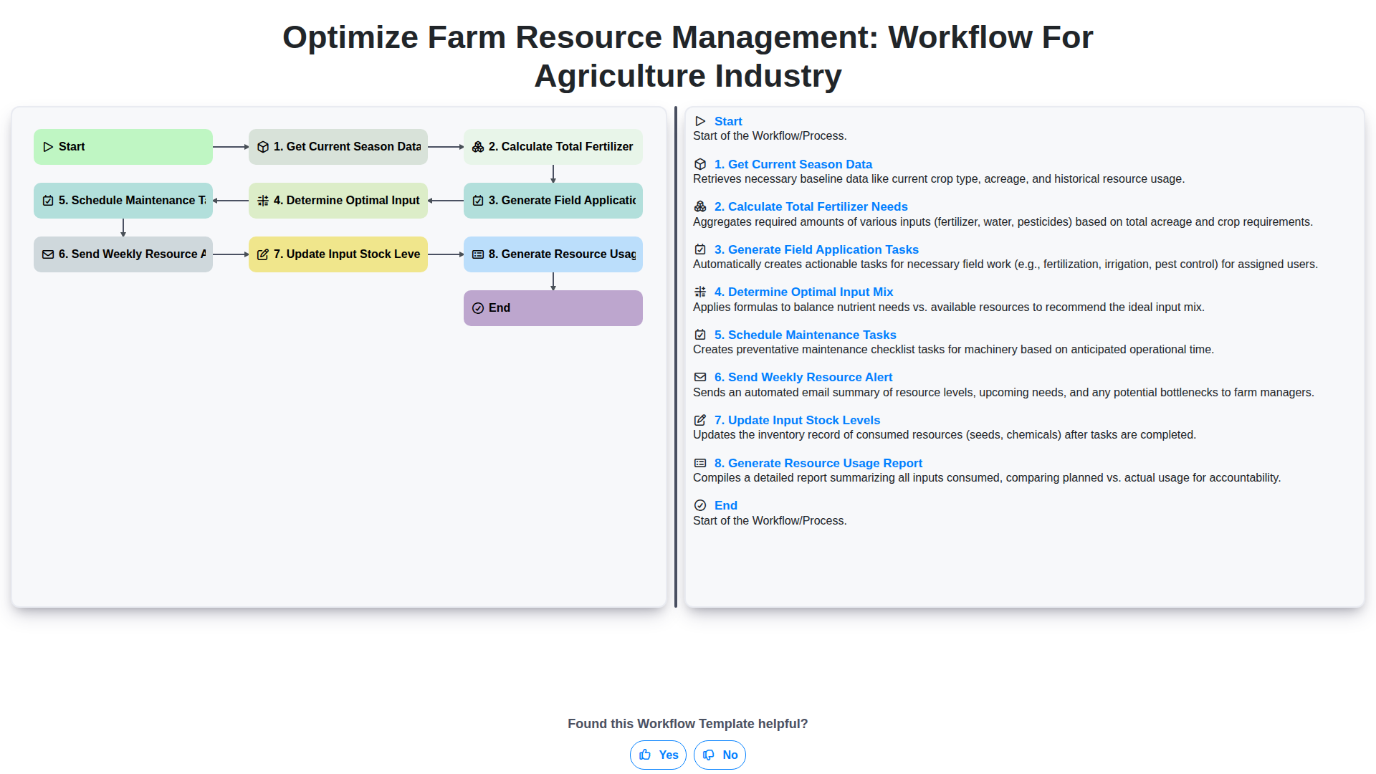Viewport: 1376px width, 774px height.
Task: Click the checkmark circle icon in the End node
Action: point(478,308)
